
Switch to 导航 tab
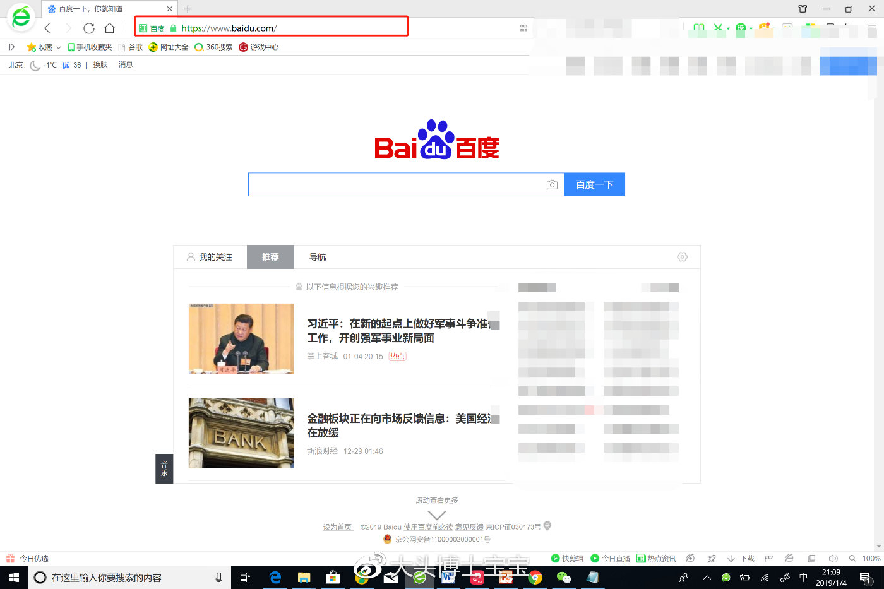pyautogui.click(x=318, y=257)
